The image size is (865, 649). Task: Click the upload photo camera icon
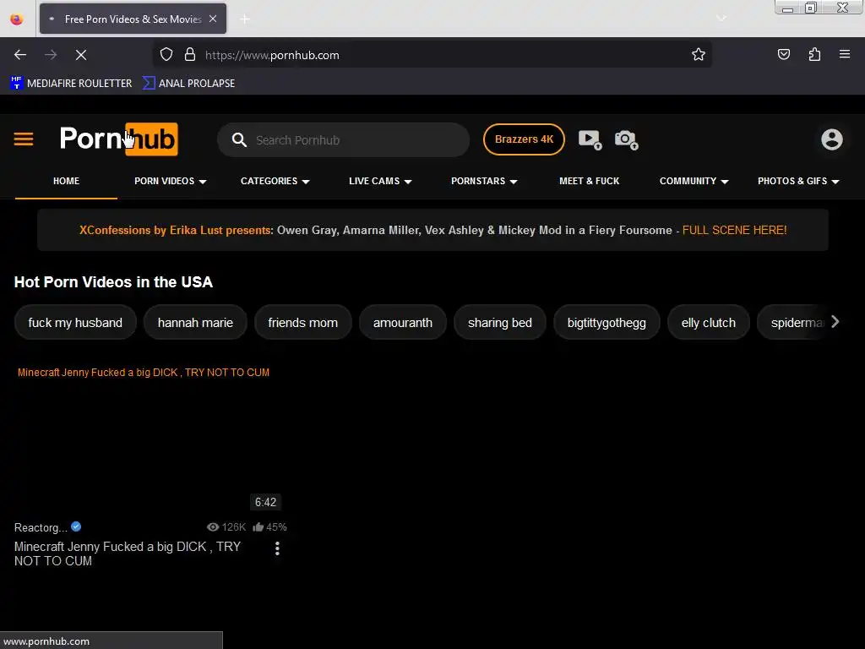point(626,139)
